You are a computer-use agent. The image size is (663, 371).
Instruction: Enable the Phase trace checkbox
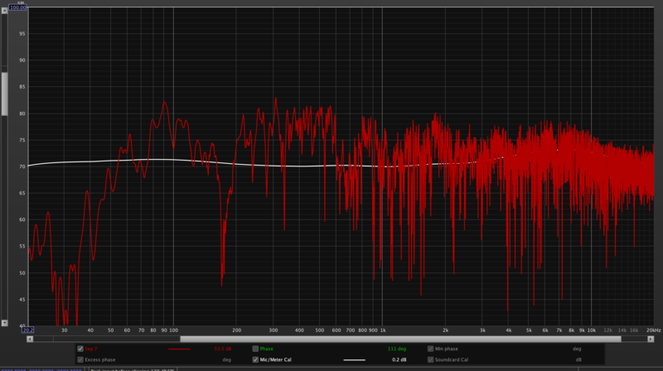(255, 349)
